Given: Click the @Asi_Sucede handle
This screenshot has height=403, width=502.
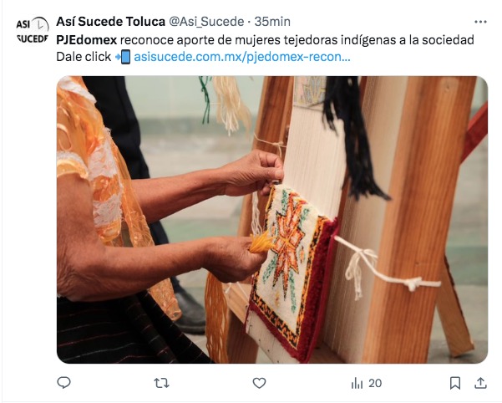Looking at the screenshot, I should click(206, 22).
